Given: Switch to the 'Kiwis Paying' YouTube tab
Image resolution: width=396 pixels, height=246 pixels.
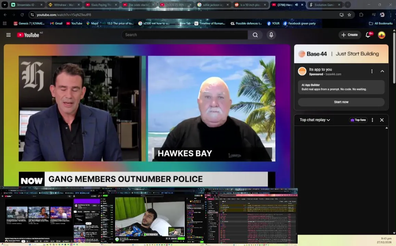Looking at the screenshot, I should [x=101, y=5].
